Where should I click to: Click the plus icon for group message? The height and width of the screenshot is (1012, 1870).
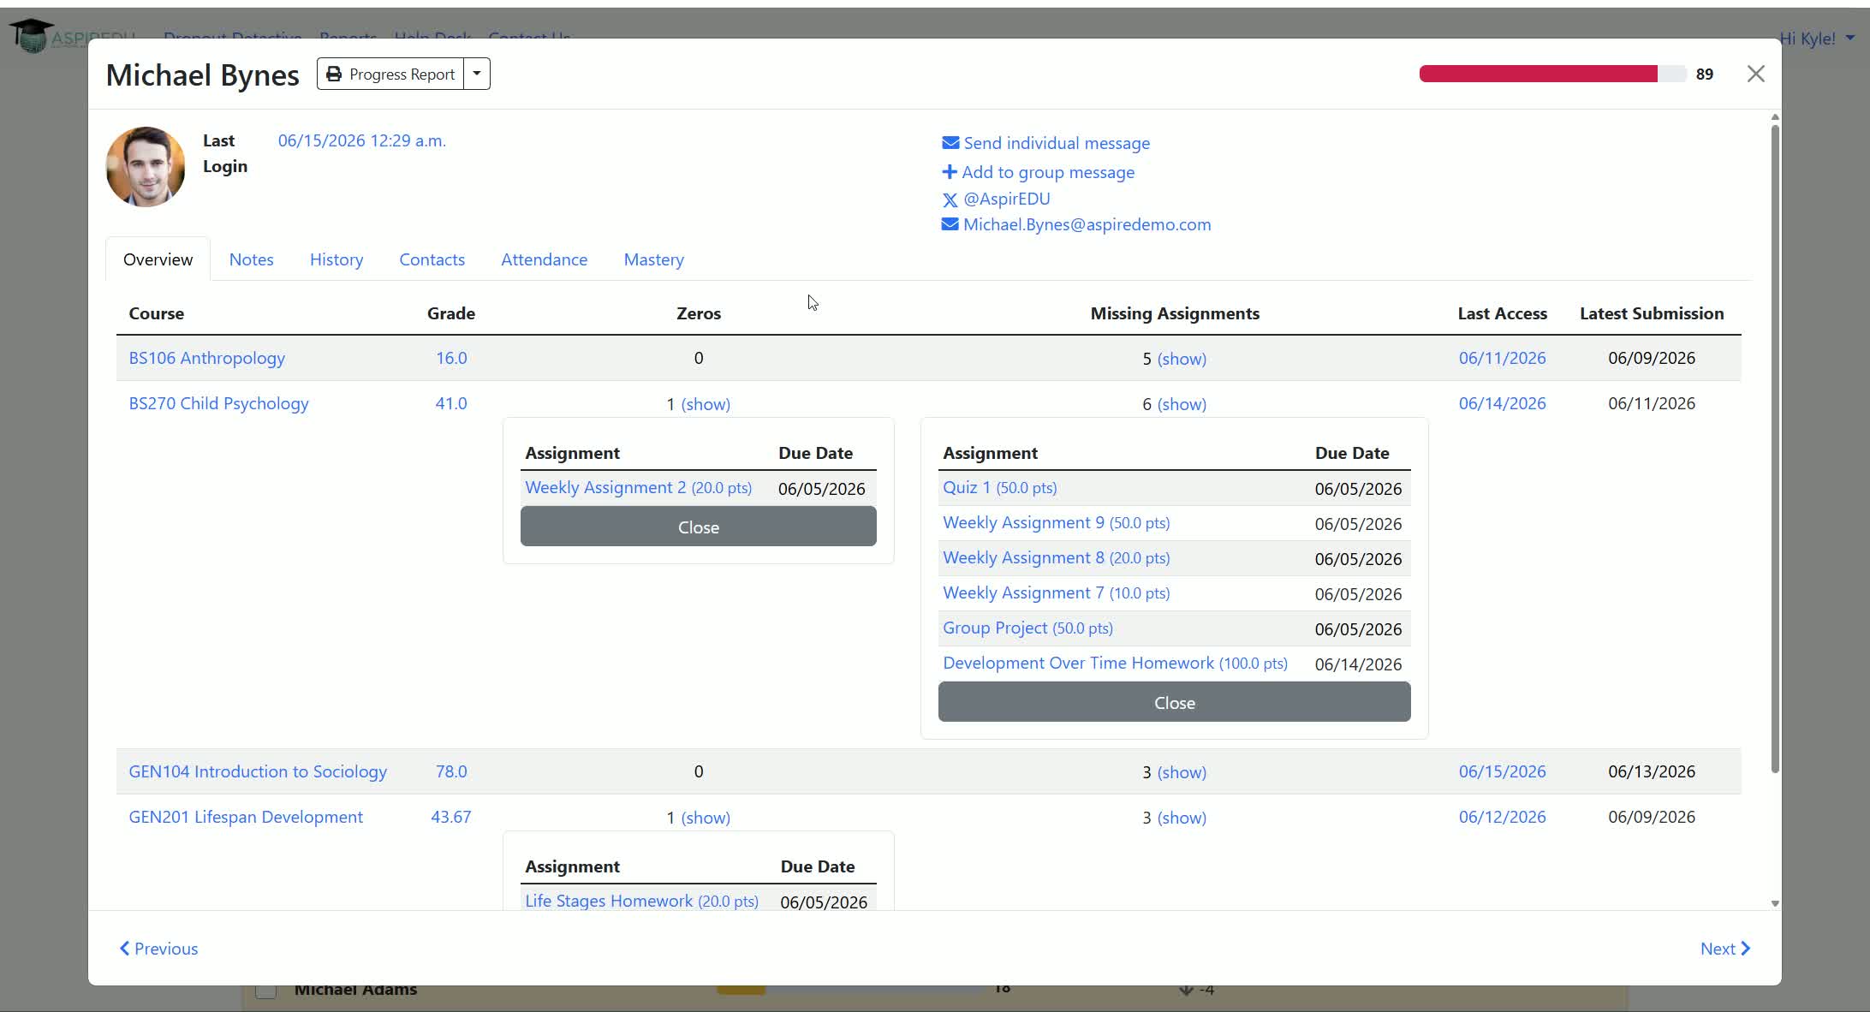click(950, 172)
